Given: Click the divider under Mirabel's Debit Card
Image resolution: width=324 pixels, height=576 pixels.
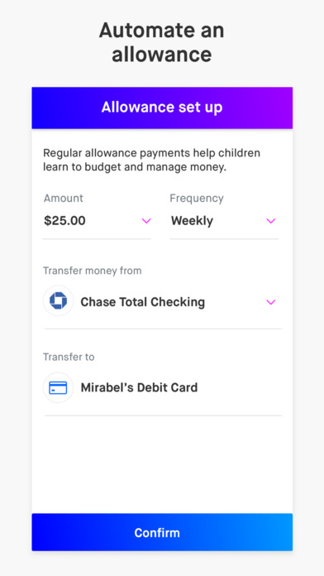Looking at the screenshot, I should point(163,415).
